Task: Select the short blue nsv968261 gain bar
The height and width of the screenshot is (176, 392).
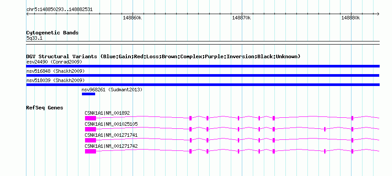Action: click(89, 94)
